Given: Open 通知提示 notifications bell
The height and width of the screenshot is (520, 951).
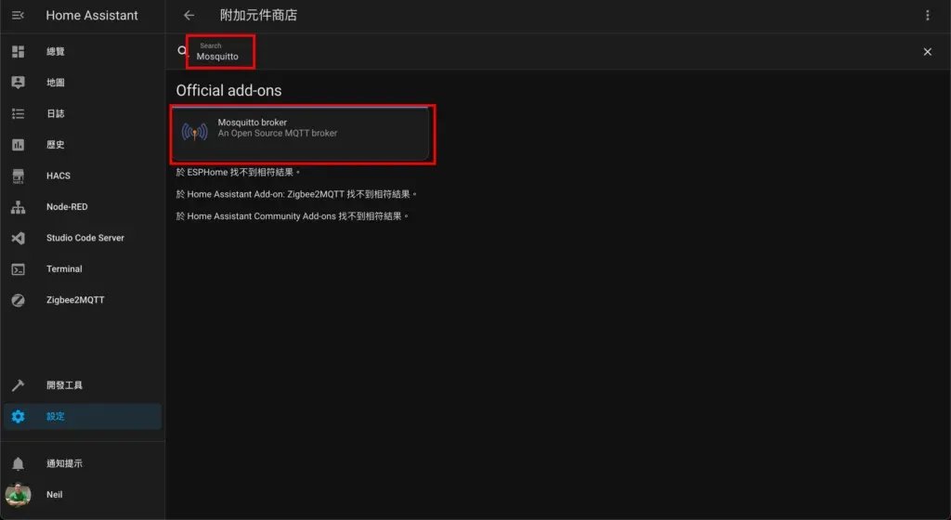Looking at the screenshot, I should (18, 463).
